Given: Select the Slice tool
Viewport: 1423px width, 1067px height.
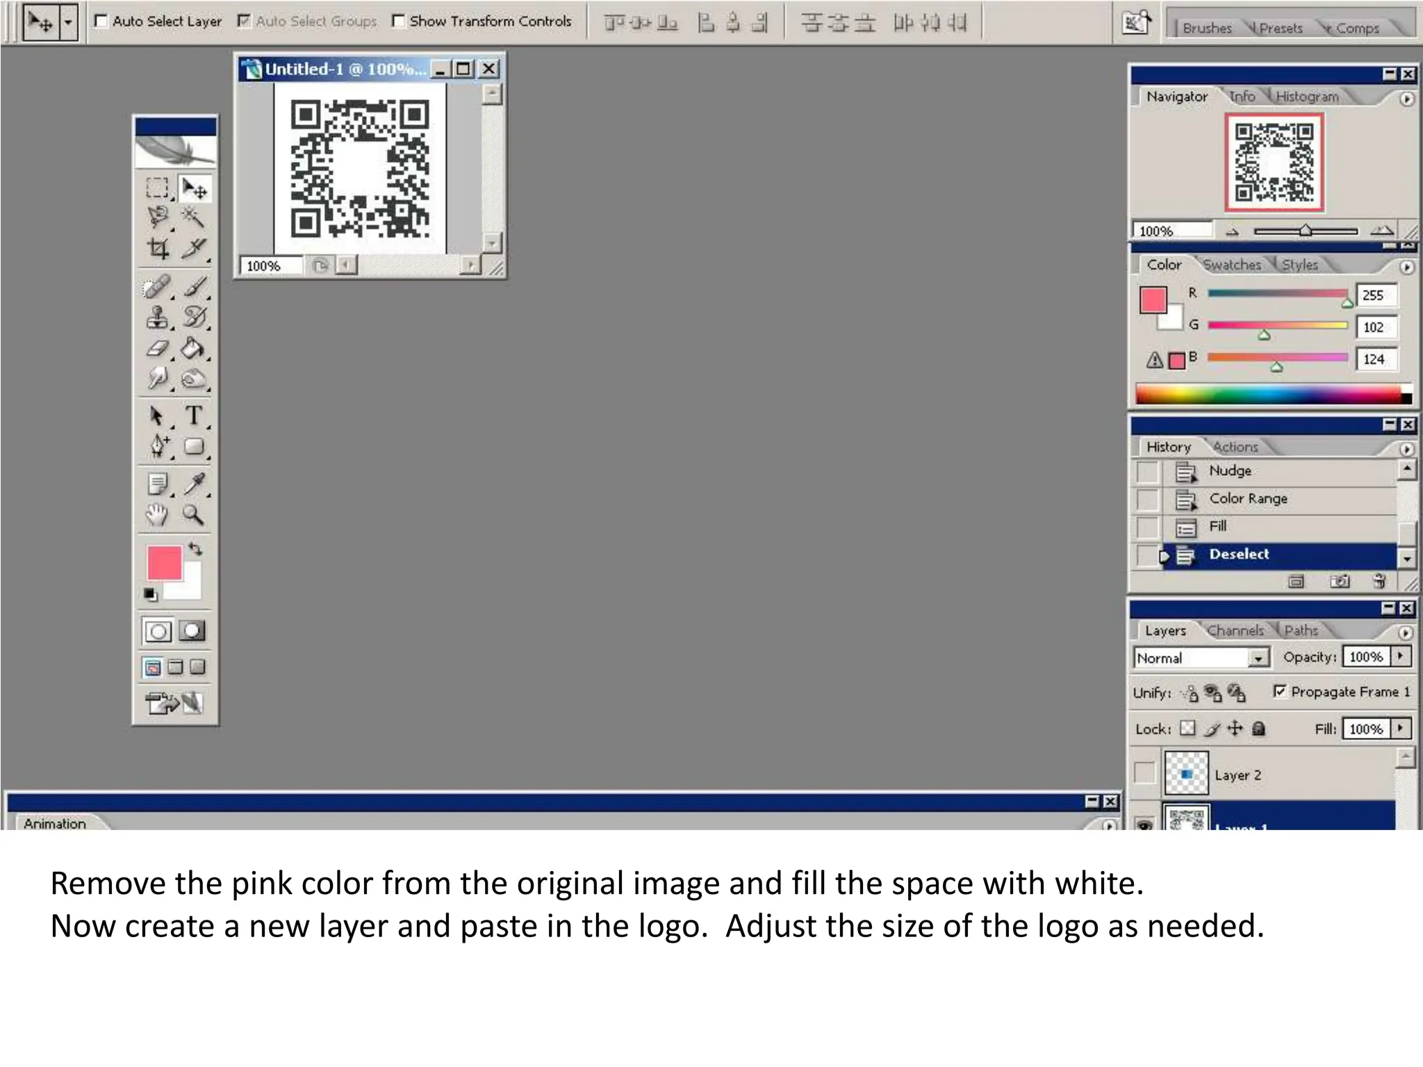Looking at the screenshot, I should pyautogui.click(x=194, y=248).
